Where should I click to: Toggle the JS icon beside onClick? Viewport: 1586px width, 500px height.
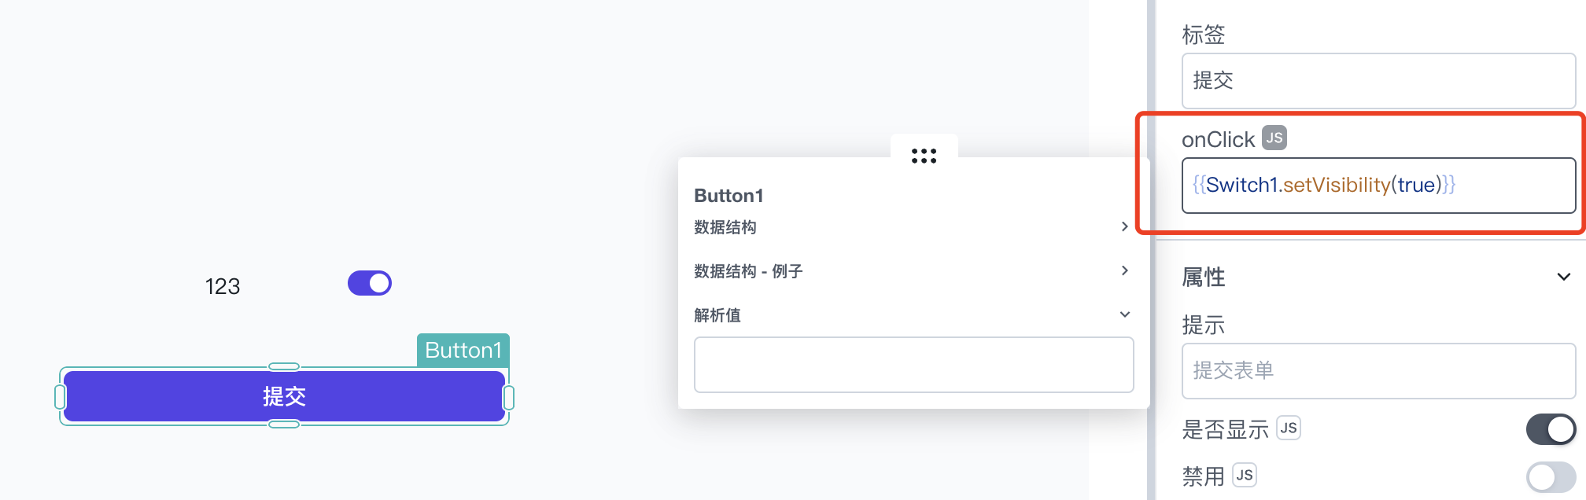point(1274,138)
